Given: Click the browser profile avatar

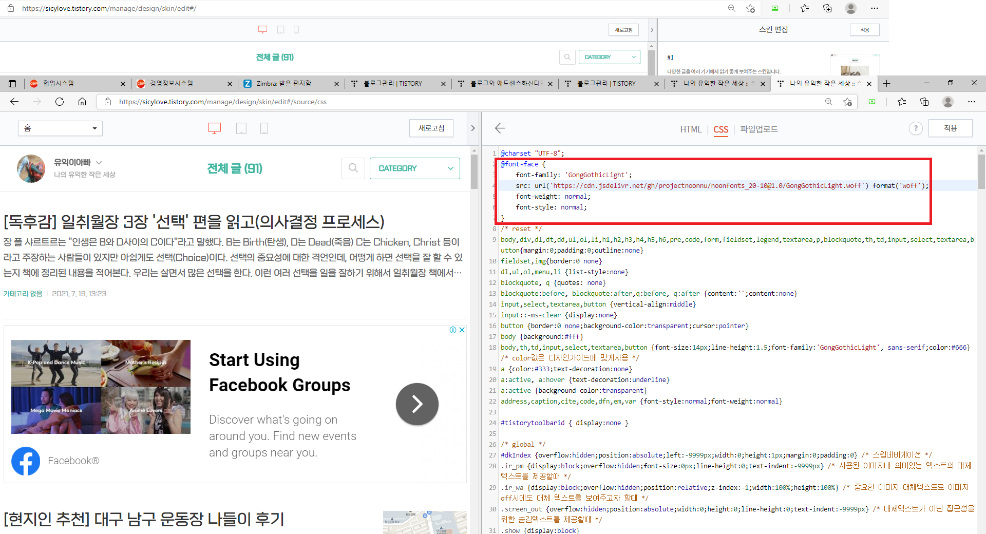Looking at the screenshot, I should (x=948, y=102).
